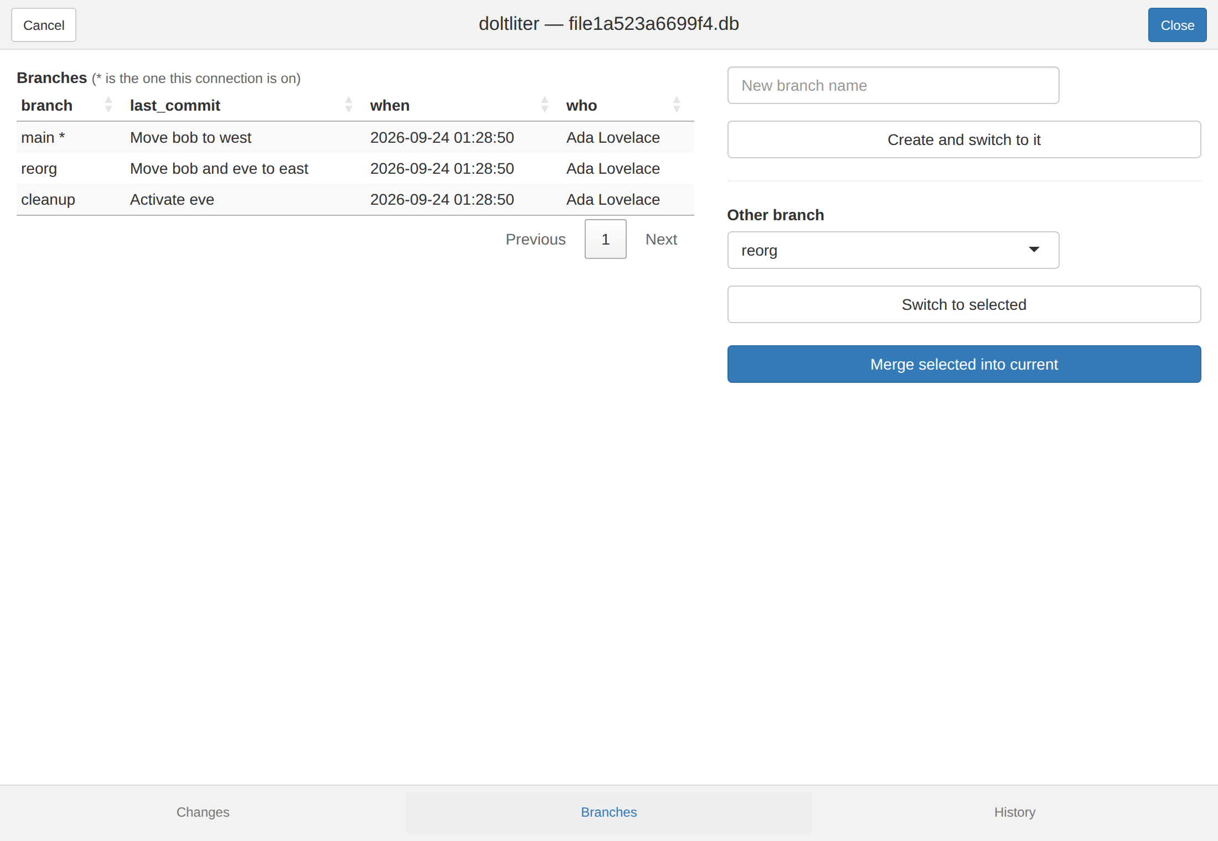Click Create and switch to it

tap(964, 139)
